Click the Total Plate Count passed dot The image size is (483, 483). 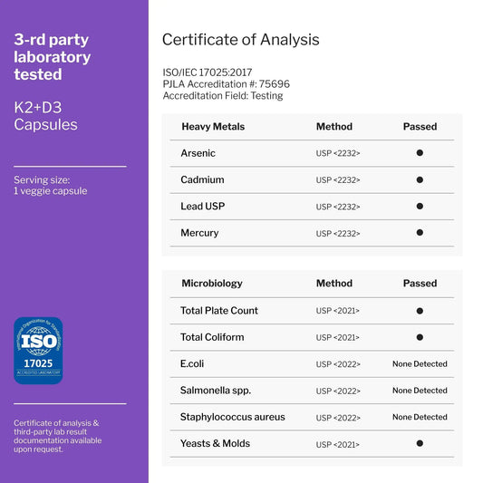tap(420, 311)
